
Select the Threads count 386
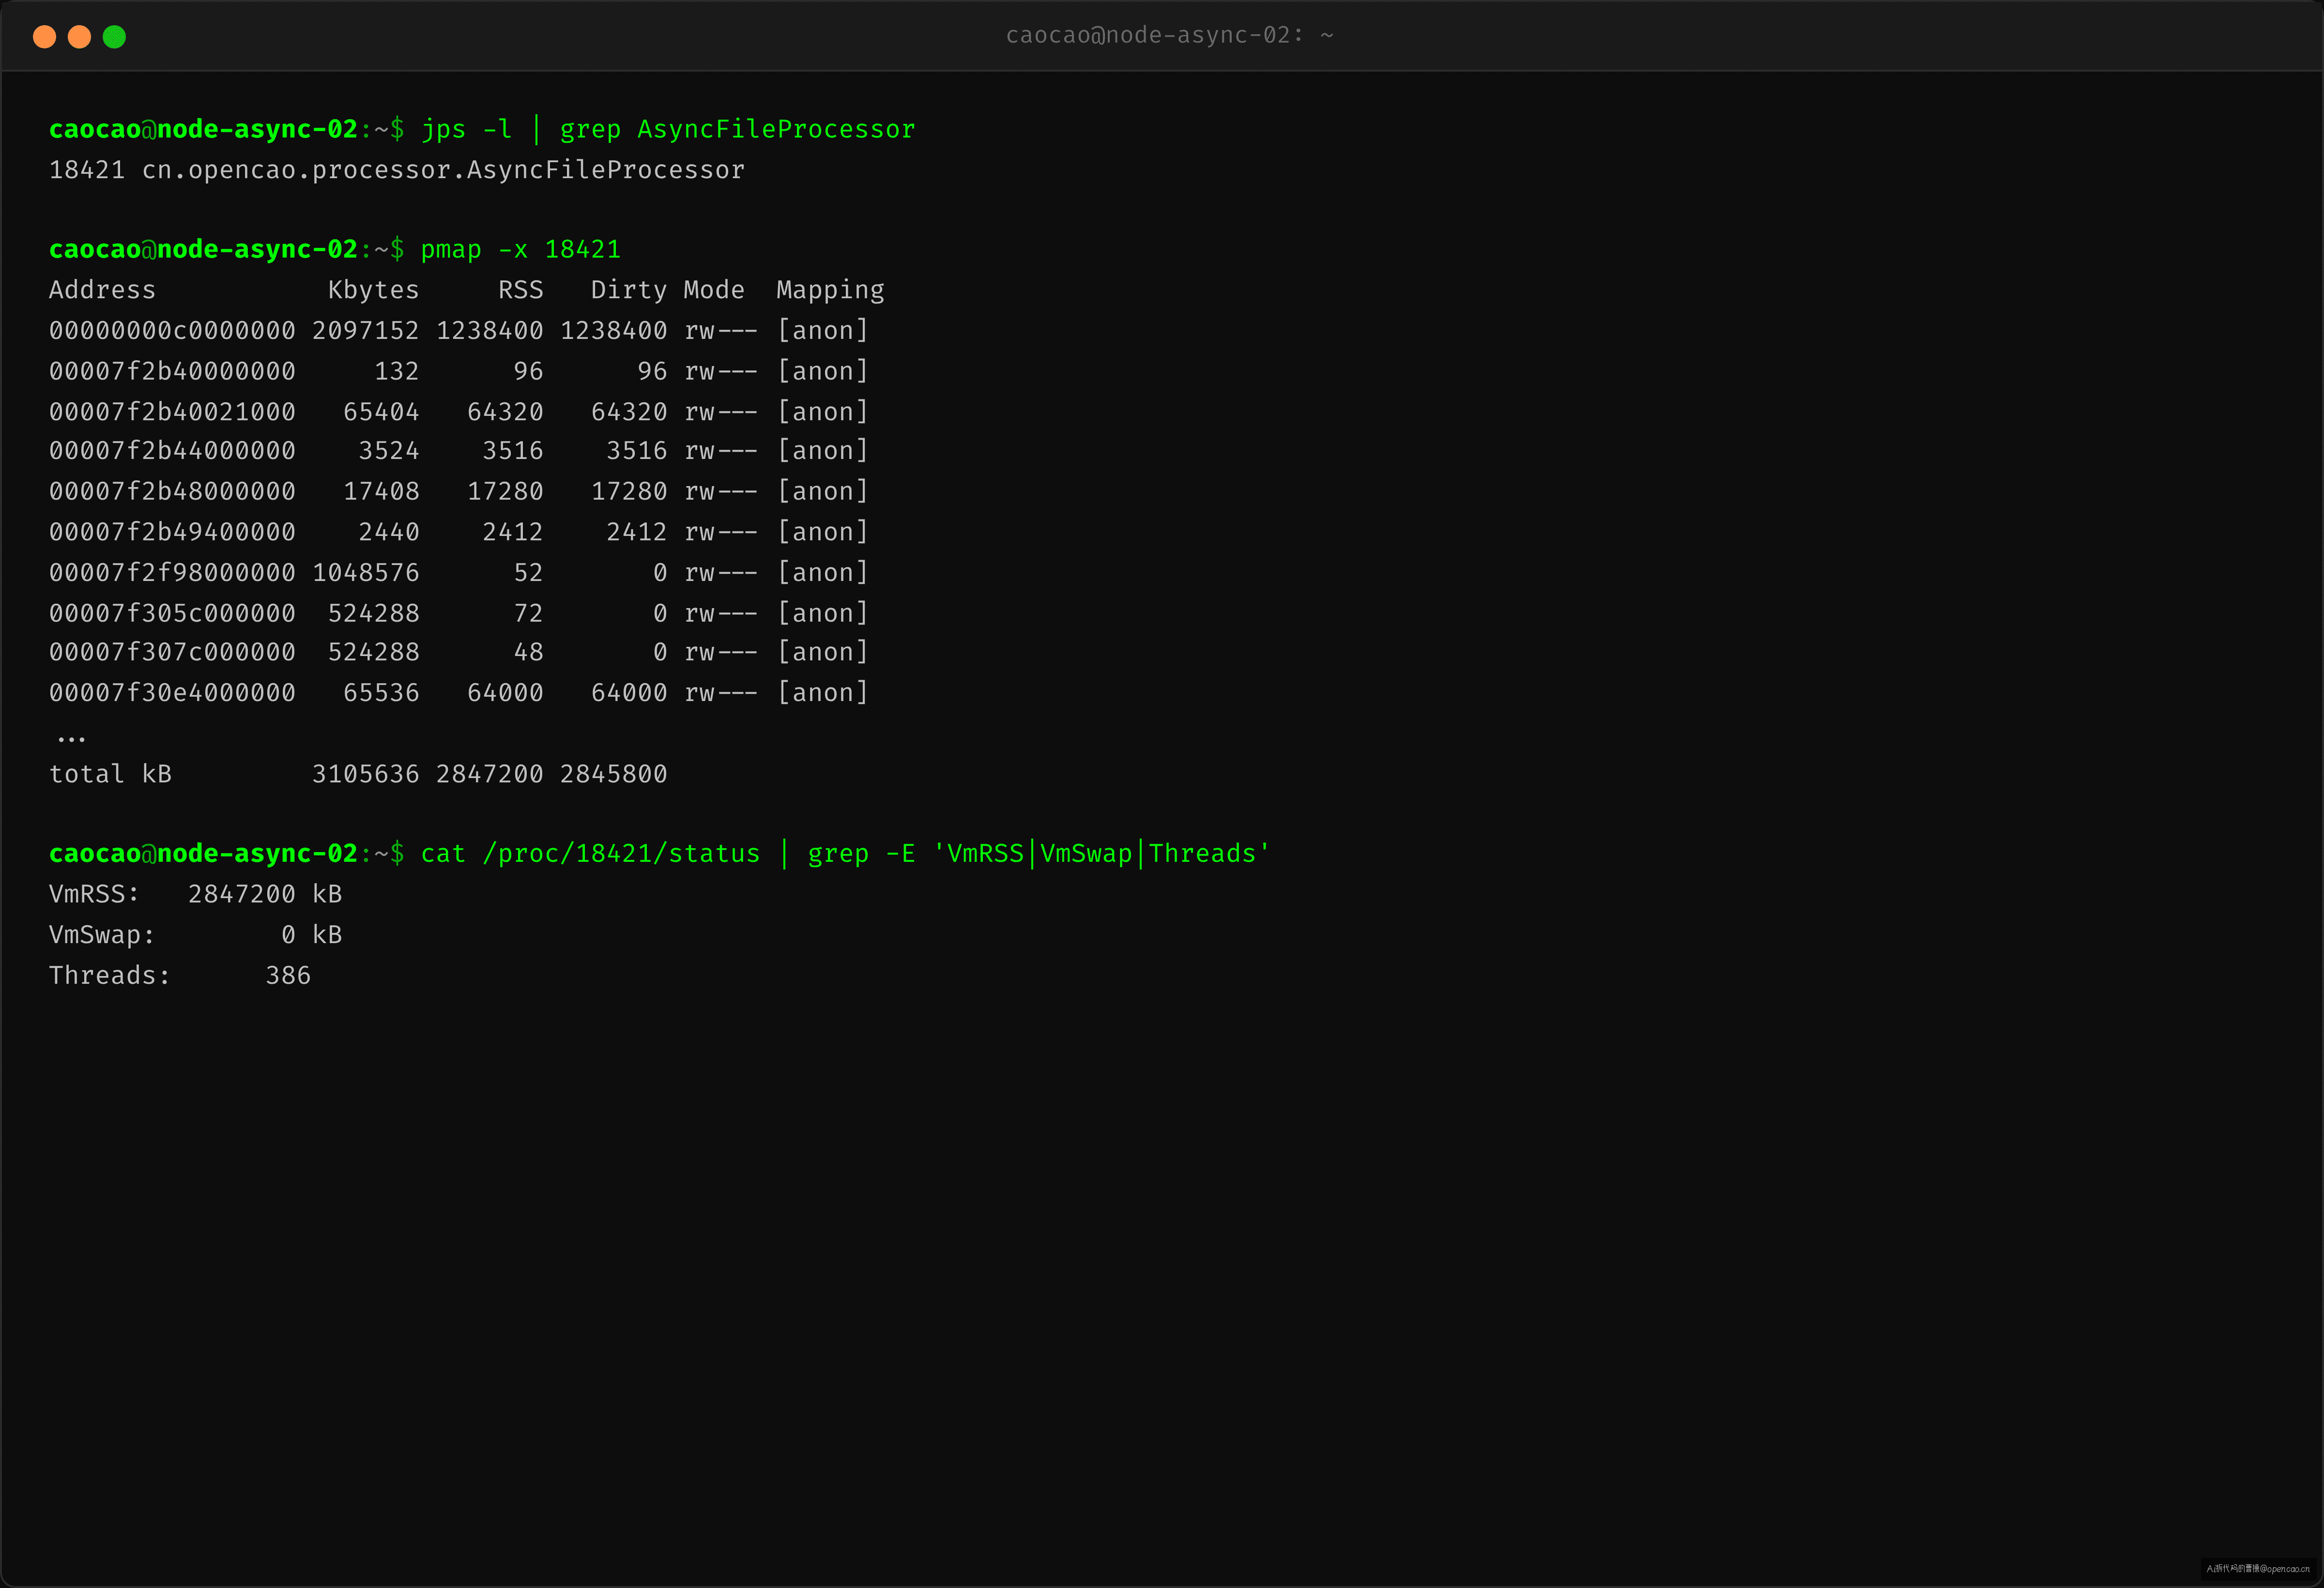click(288, 975)
